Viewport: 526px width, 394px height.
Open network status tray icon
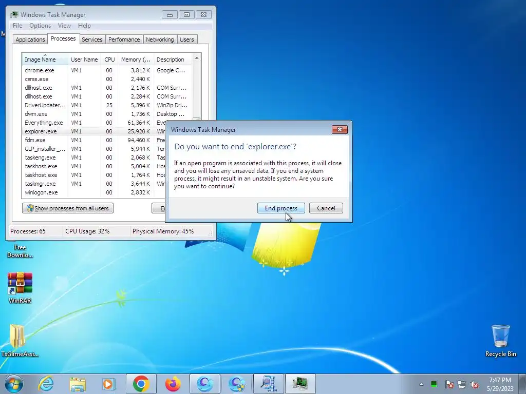click(x=462, y=384)
